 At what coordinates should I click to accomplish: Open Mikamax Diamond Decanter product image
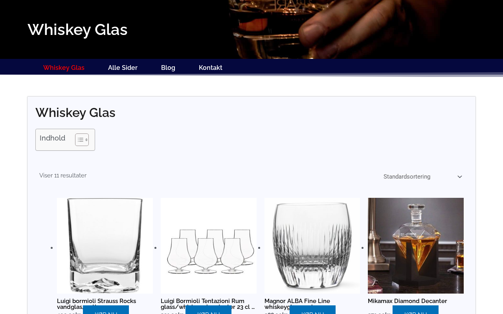tap(416, 246)
